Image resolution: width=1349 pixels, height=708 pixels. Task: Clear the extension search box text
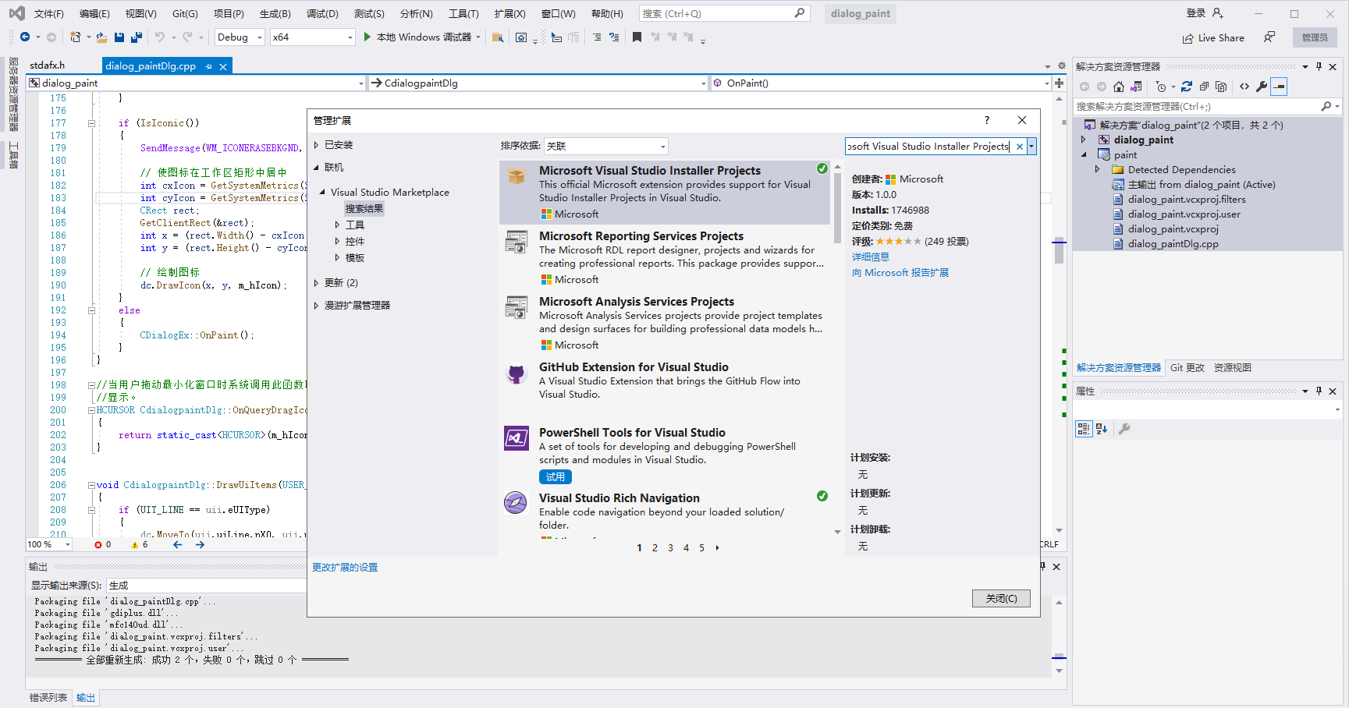coord(1019,147)
